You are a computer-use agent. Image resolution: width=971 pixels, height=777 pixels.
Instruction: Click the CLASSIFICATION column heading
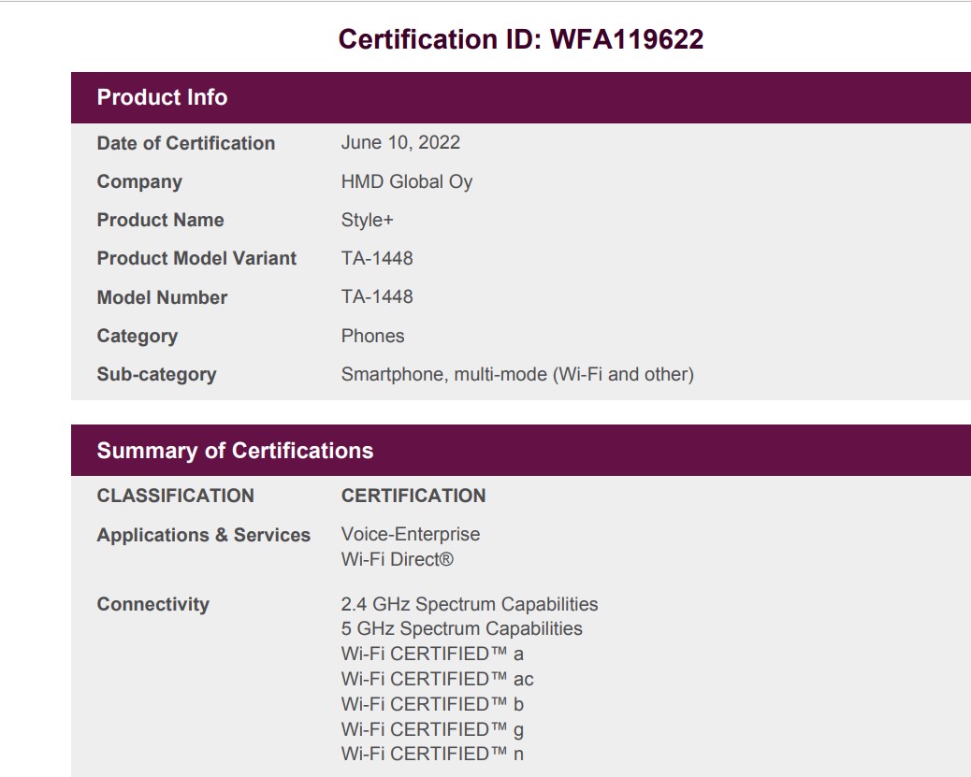[175, 496]
